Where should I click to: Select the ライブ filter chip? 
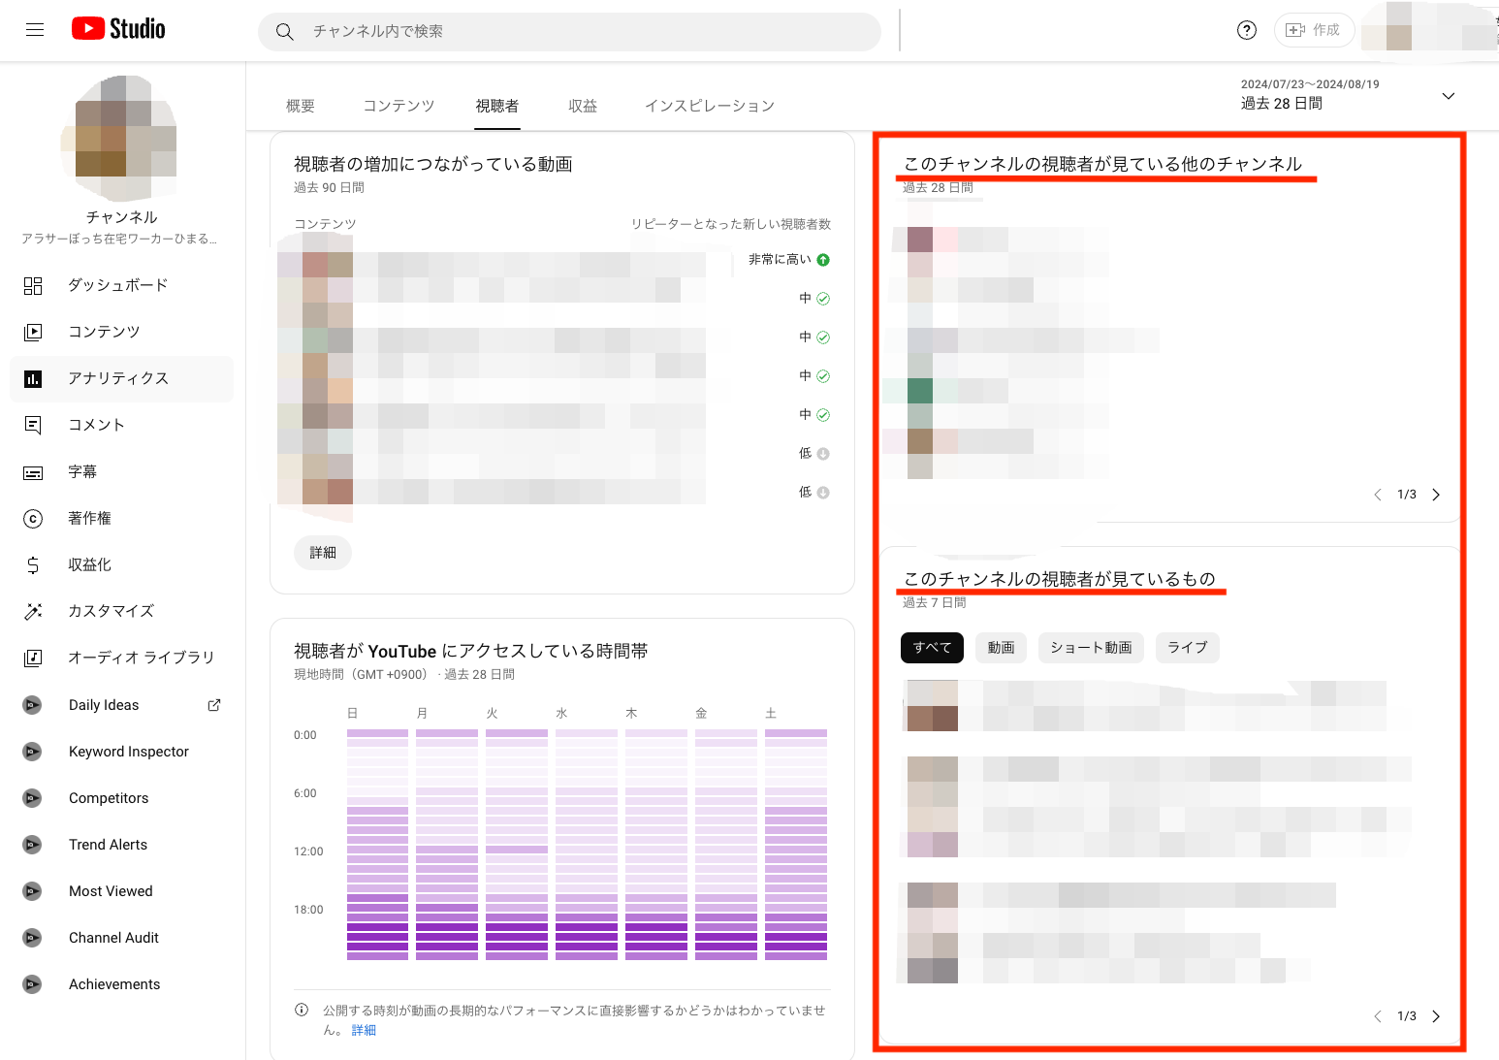point(1187,648)
